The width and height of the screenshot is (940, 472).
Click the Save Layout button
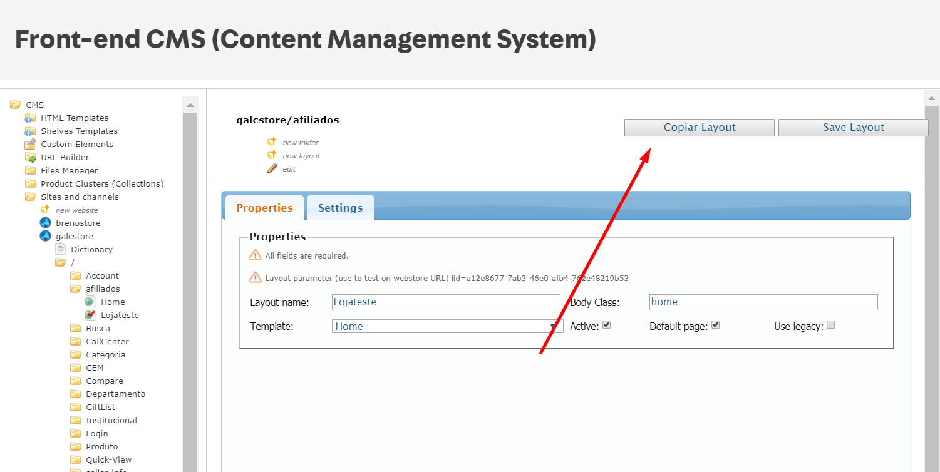pos(853,127)
